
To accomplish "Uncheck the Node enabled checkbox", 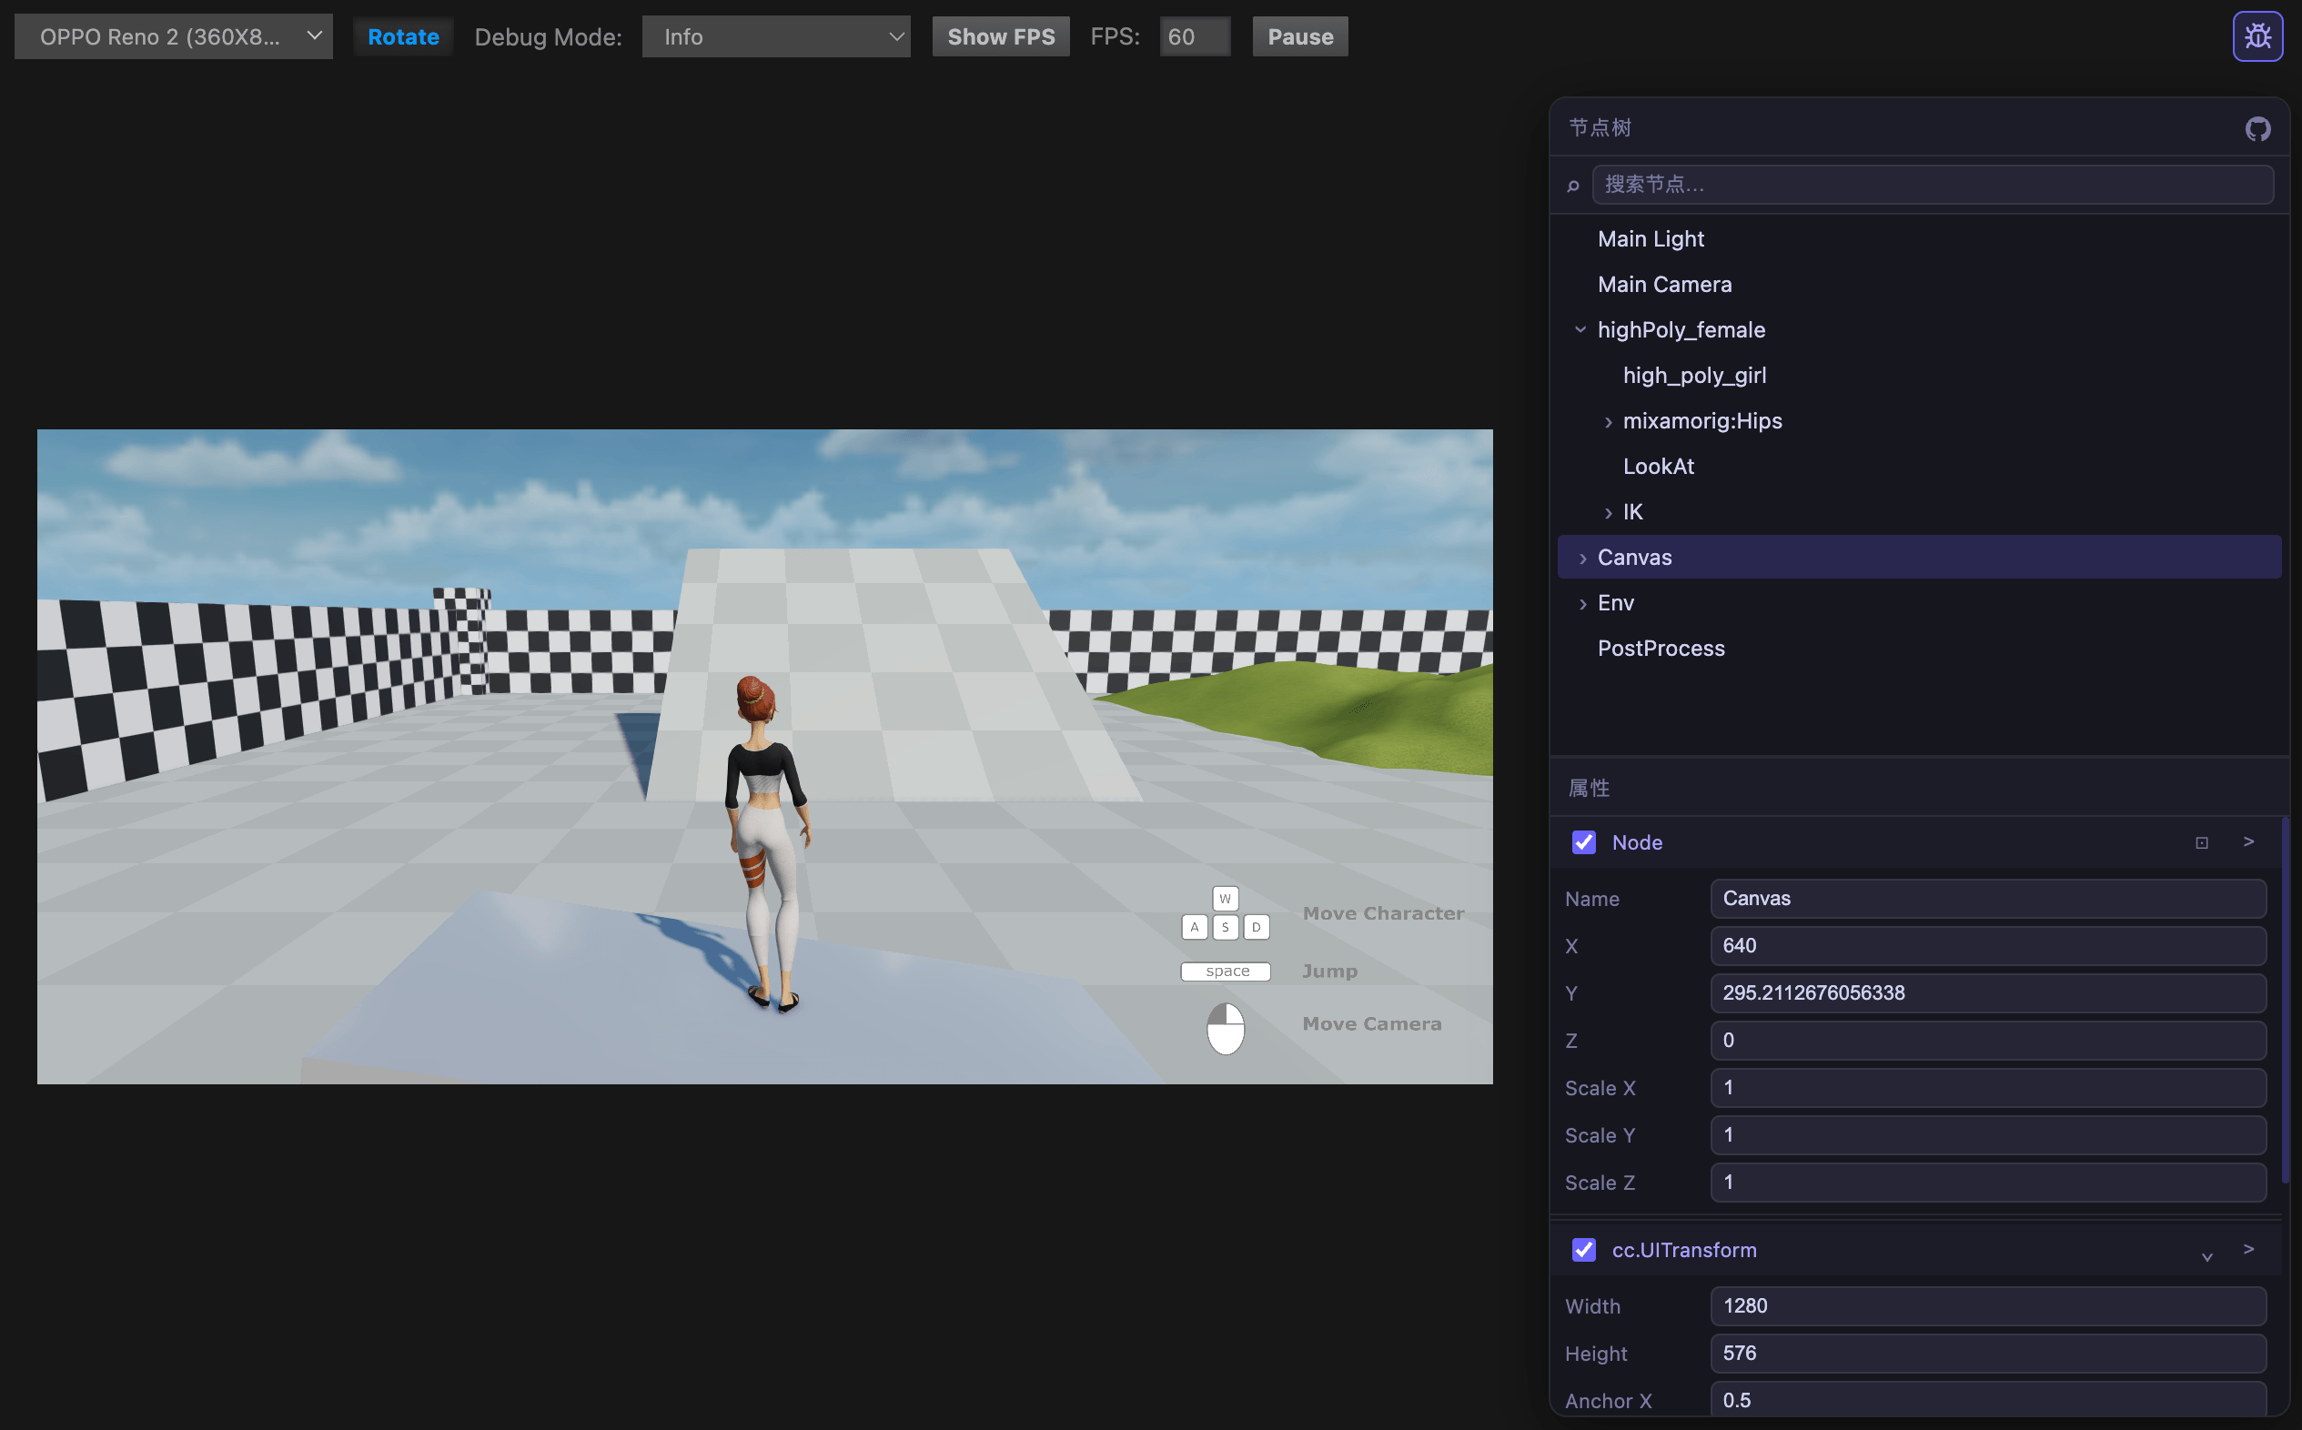I will point(1583,842).
